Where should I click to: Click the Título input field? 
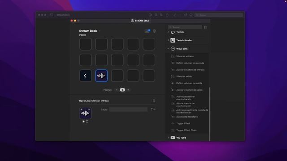tap(128, 110)
